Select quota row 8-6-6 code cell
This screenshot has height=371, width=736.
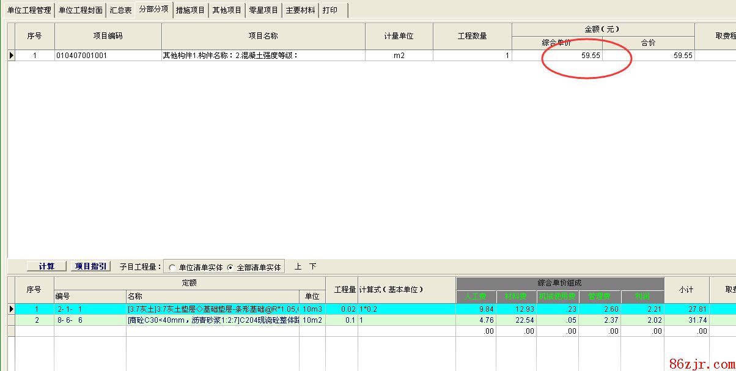coord(90,320)
